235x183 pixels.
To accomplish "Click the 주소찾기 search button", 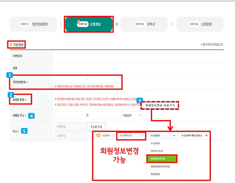I will [x=96, y=127].
